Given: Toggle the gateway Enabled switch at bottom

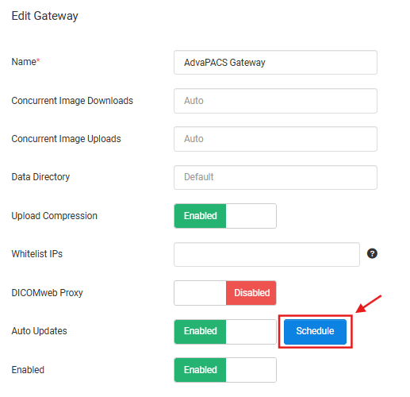Looking at the screenshot, I should click(225, 370).
